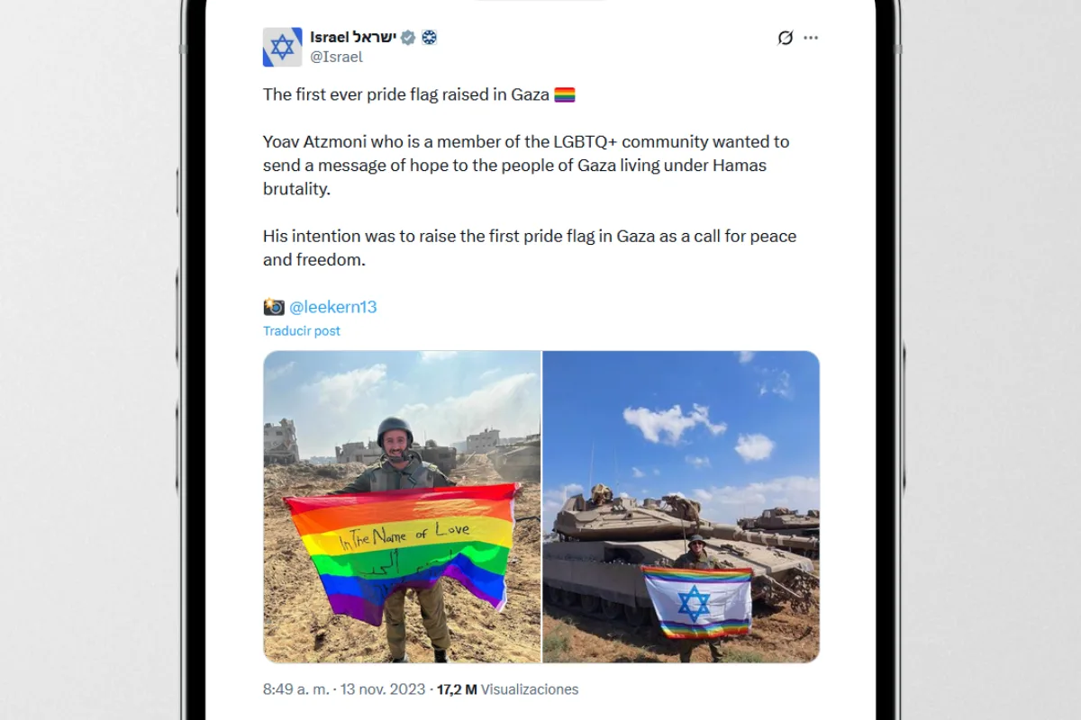Image resolution: width=1081 pixels, height=720 pixels.
Task: Click the rainbow flag emoji after Gaza
Action: click(565, 94)
